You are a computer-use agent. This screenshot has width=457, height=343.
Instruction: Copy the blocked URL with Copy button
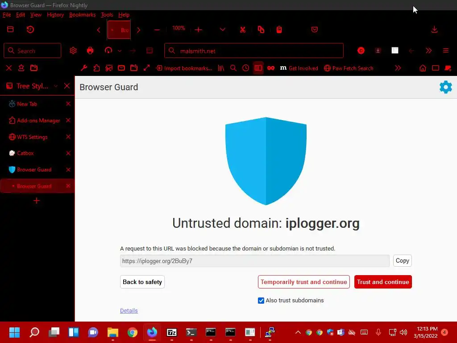pos(402,260)
